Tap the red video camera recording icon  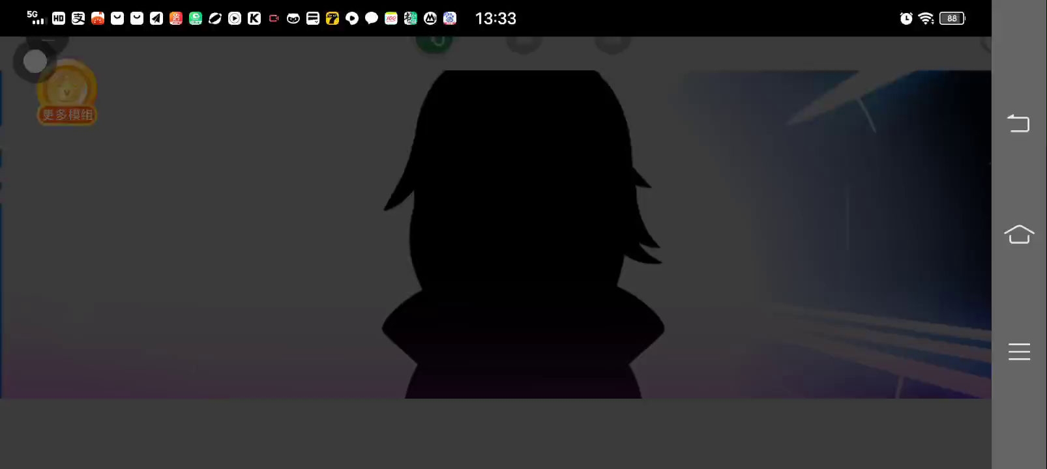pos(274,18)
